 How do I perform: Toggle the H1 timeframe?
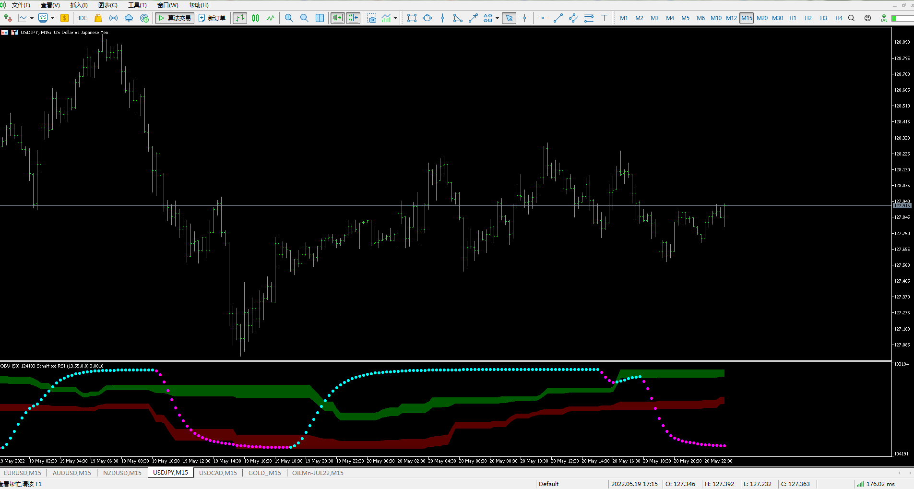(793, 18)
